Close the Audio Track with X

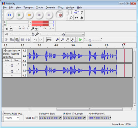tap(4, 51)
